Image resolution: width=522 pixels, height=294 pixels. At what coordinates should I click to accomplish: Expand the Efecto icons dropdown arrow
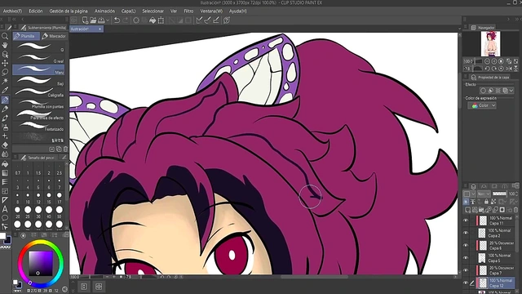pyautogui.click(x=511, y=91)
